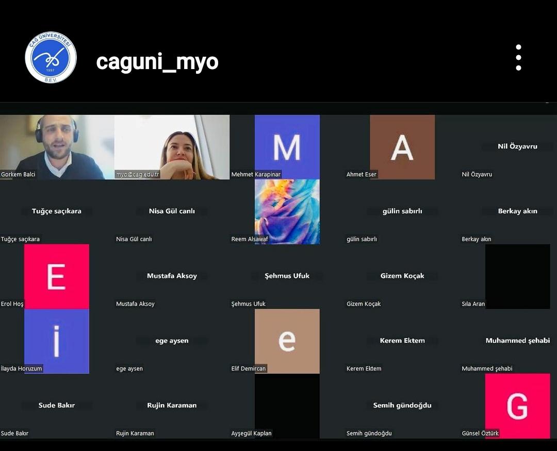This screenshot has width=557, height=451.
Task: Click the bold gülin sabırlı name
Action: 402,211
